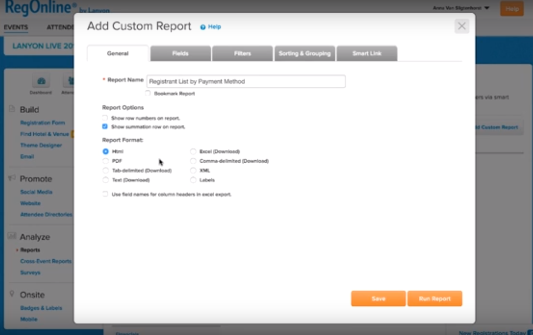The width and height of the screenshot is (533, 335).
Task: Enable the Bookmark Report checkbox
Action: tap(148, 93)
